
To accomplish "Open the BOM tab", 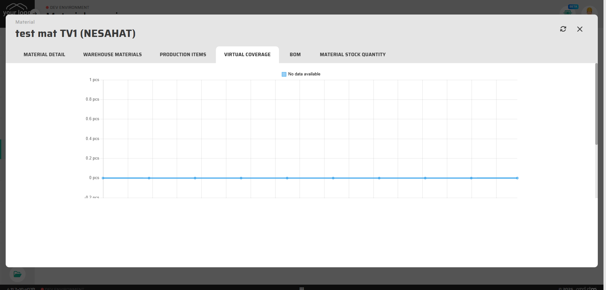I will 295,55.
